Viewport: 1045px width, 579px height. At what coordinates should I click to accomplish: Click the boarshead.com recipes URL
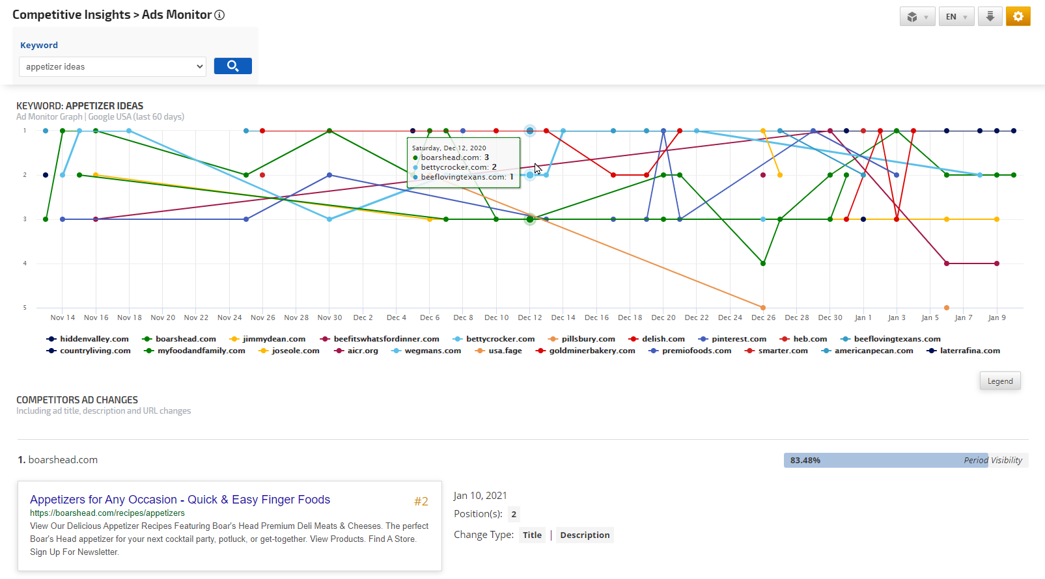[x=107, y=513]
